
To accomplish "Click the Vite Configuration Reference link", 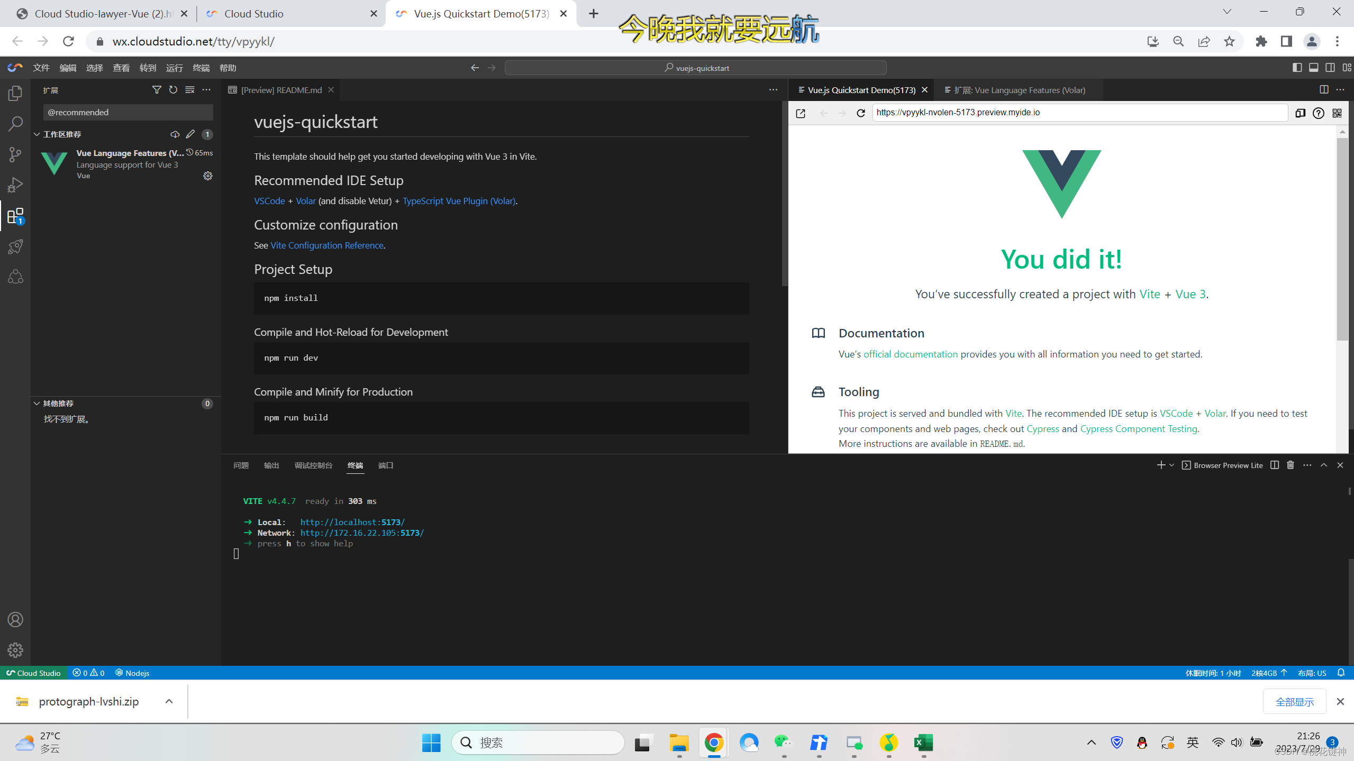I will tap(327, 245).
